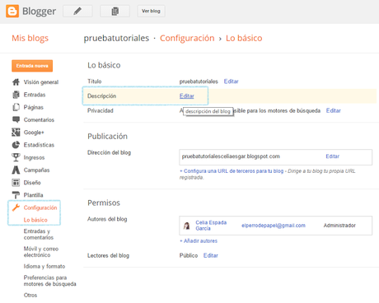Click the house icon for Visión general

coord(16,82)
